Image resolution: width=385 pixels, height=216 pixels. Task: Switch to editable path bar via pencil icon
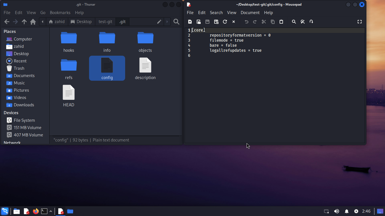point(159,22)
